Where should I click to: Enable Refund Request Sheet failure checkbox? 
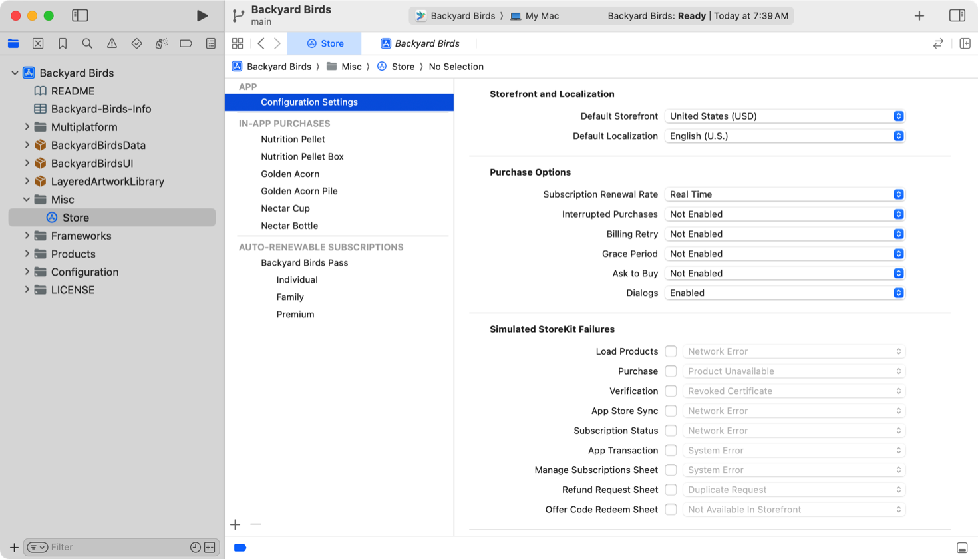671,490
